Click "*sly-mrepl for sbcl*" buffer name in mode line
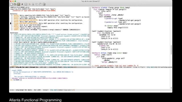 (x=24, y=90)
